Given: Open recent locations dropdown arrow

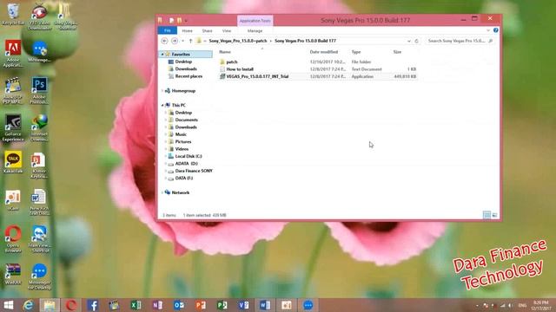Looking at the screenshot, I should (183, 41).
